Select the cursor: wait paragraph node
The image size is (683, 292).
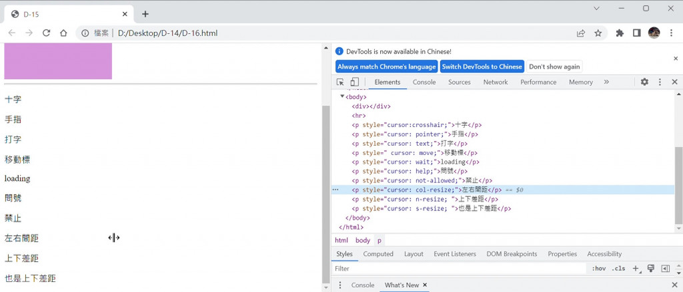(416, 162)
